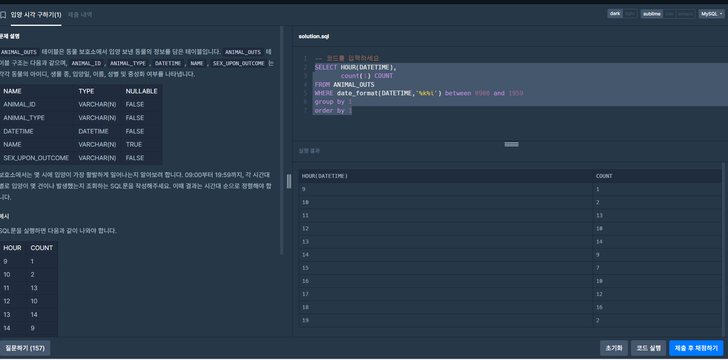Click the comment line 코드를 입력하세요
The height and width of the screenshot is (360, 728).
point(347,58)
